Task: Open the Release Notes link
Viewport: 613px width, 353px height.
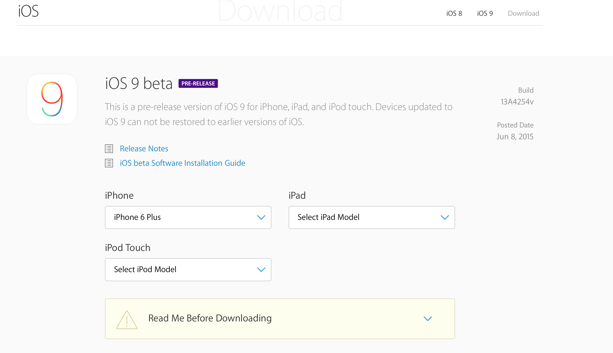Action: (x=144, y=149)
